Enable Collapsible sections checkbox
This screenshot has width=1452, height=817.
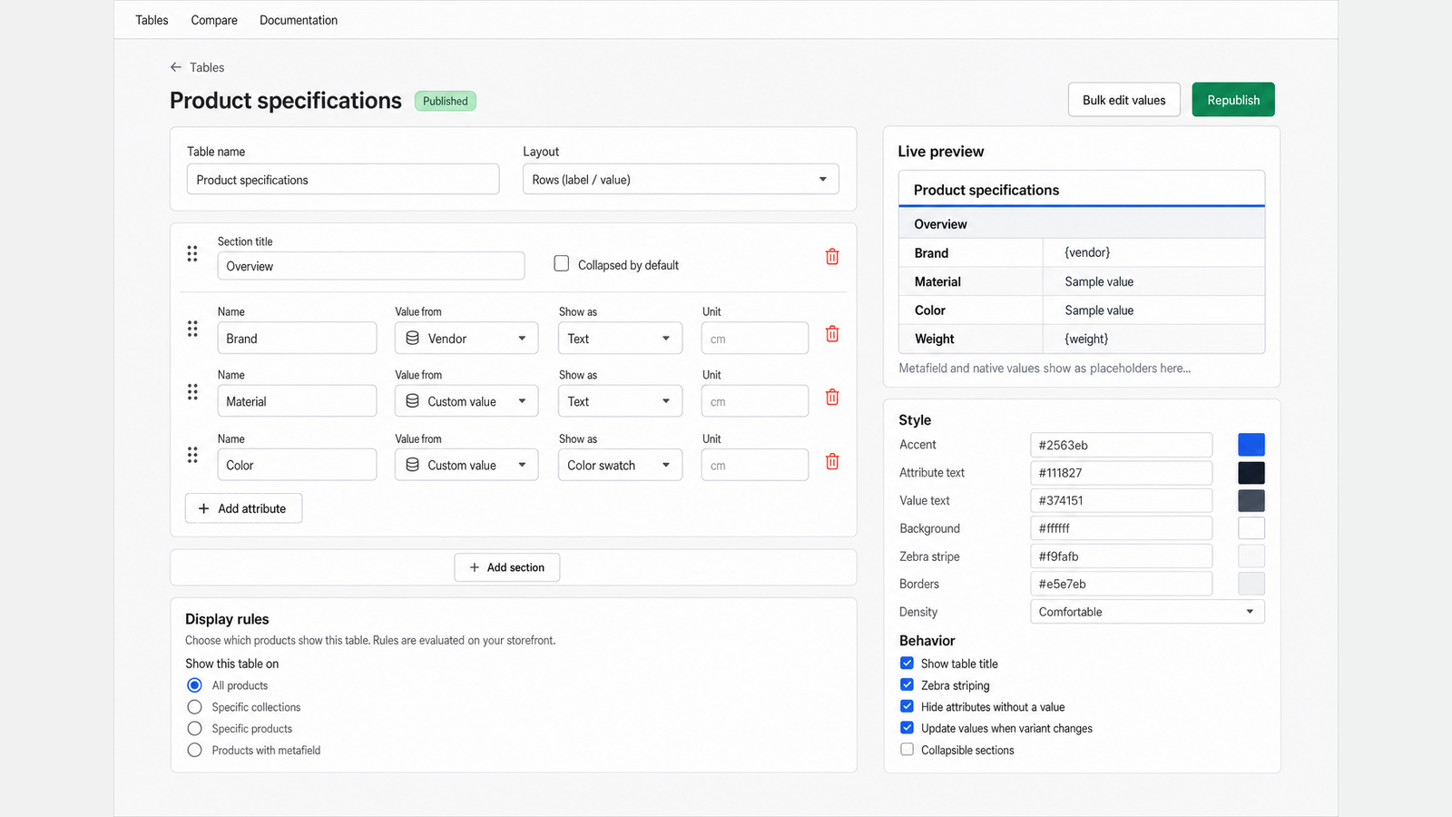click(x=907, y=750)
